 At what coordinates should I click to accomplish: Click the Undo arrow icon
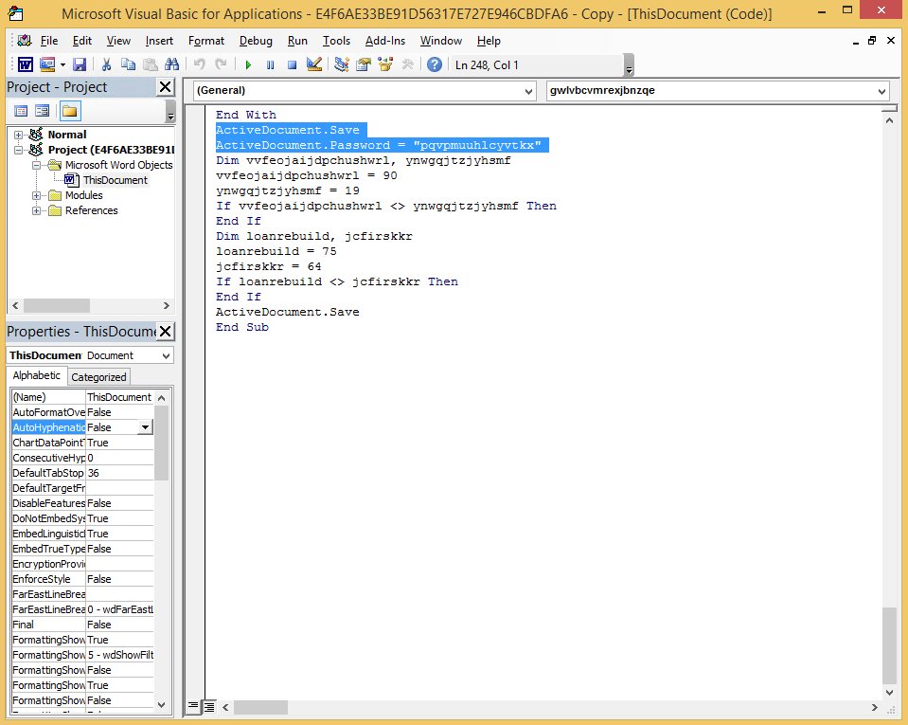pos(199,64)
